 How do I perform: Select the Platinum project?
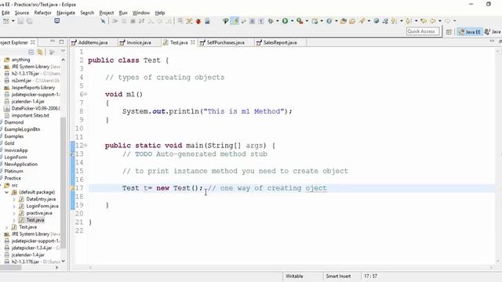tap(13, 171)
